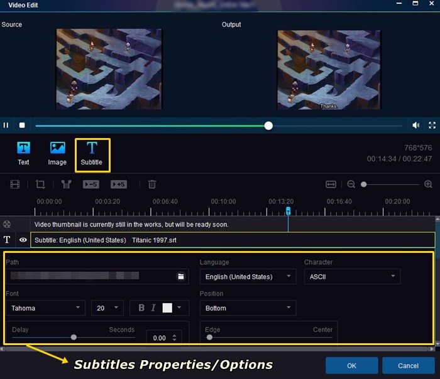Image resolution: width=440 pixels, height=379 pixels.
Task: Stop the video playback
Action: [x=22, y=125]
